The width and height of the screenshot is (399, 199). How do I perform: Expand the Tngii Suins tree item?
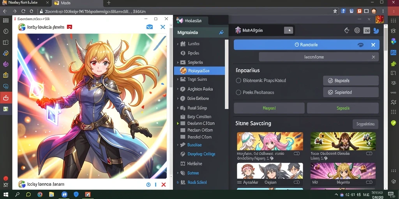178,79
